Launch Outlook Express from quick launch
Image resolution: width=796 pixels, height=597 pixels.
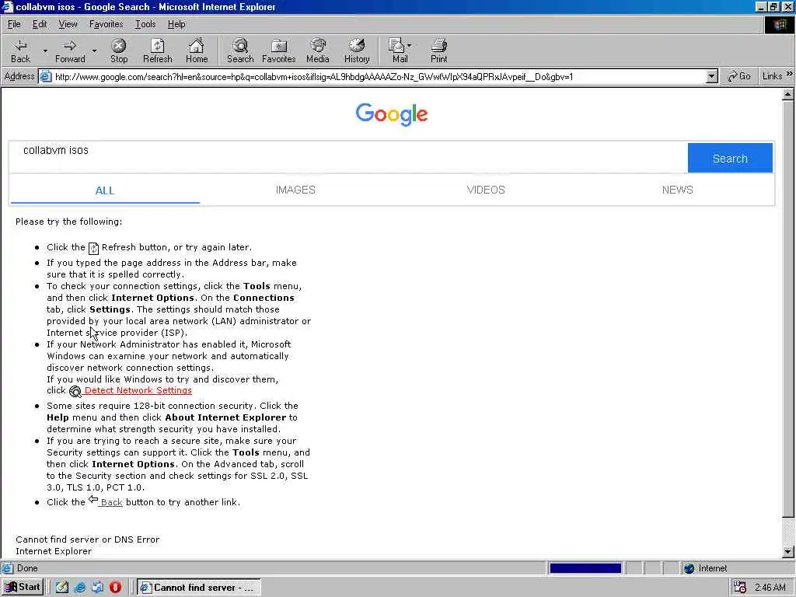click(97, 588)
